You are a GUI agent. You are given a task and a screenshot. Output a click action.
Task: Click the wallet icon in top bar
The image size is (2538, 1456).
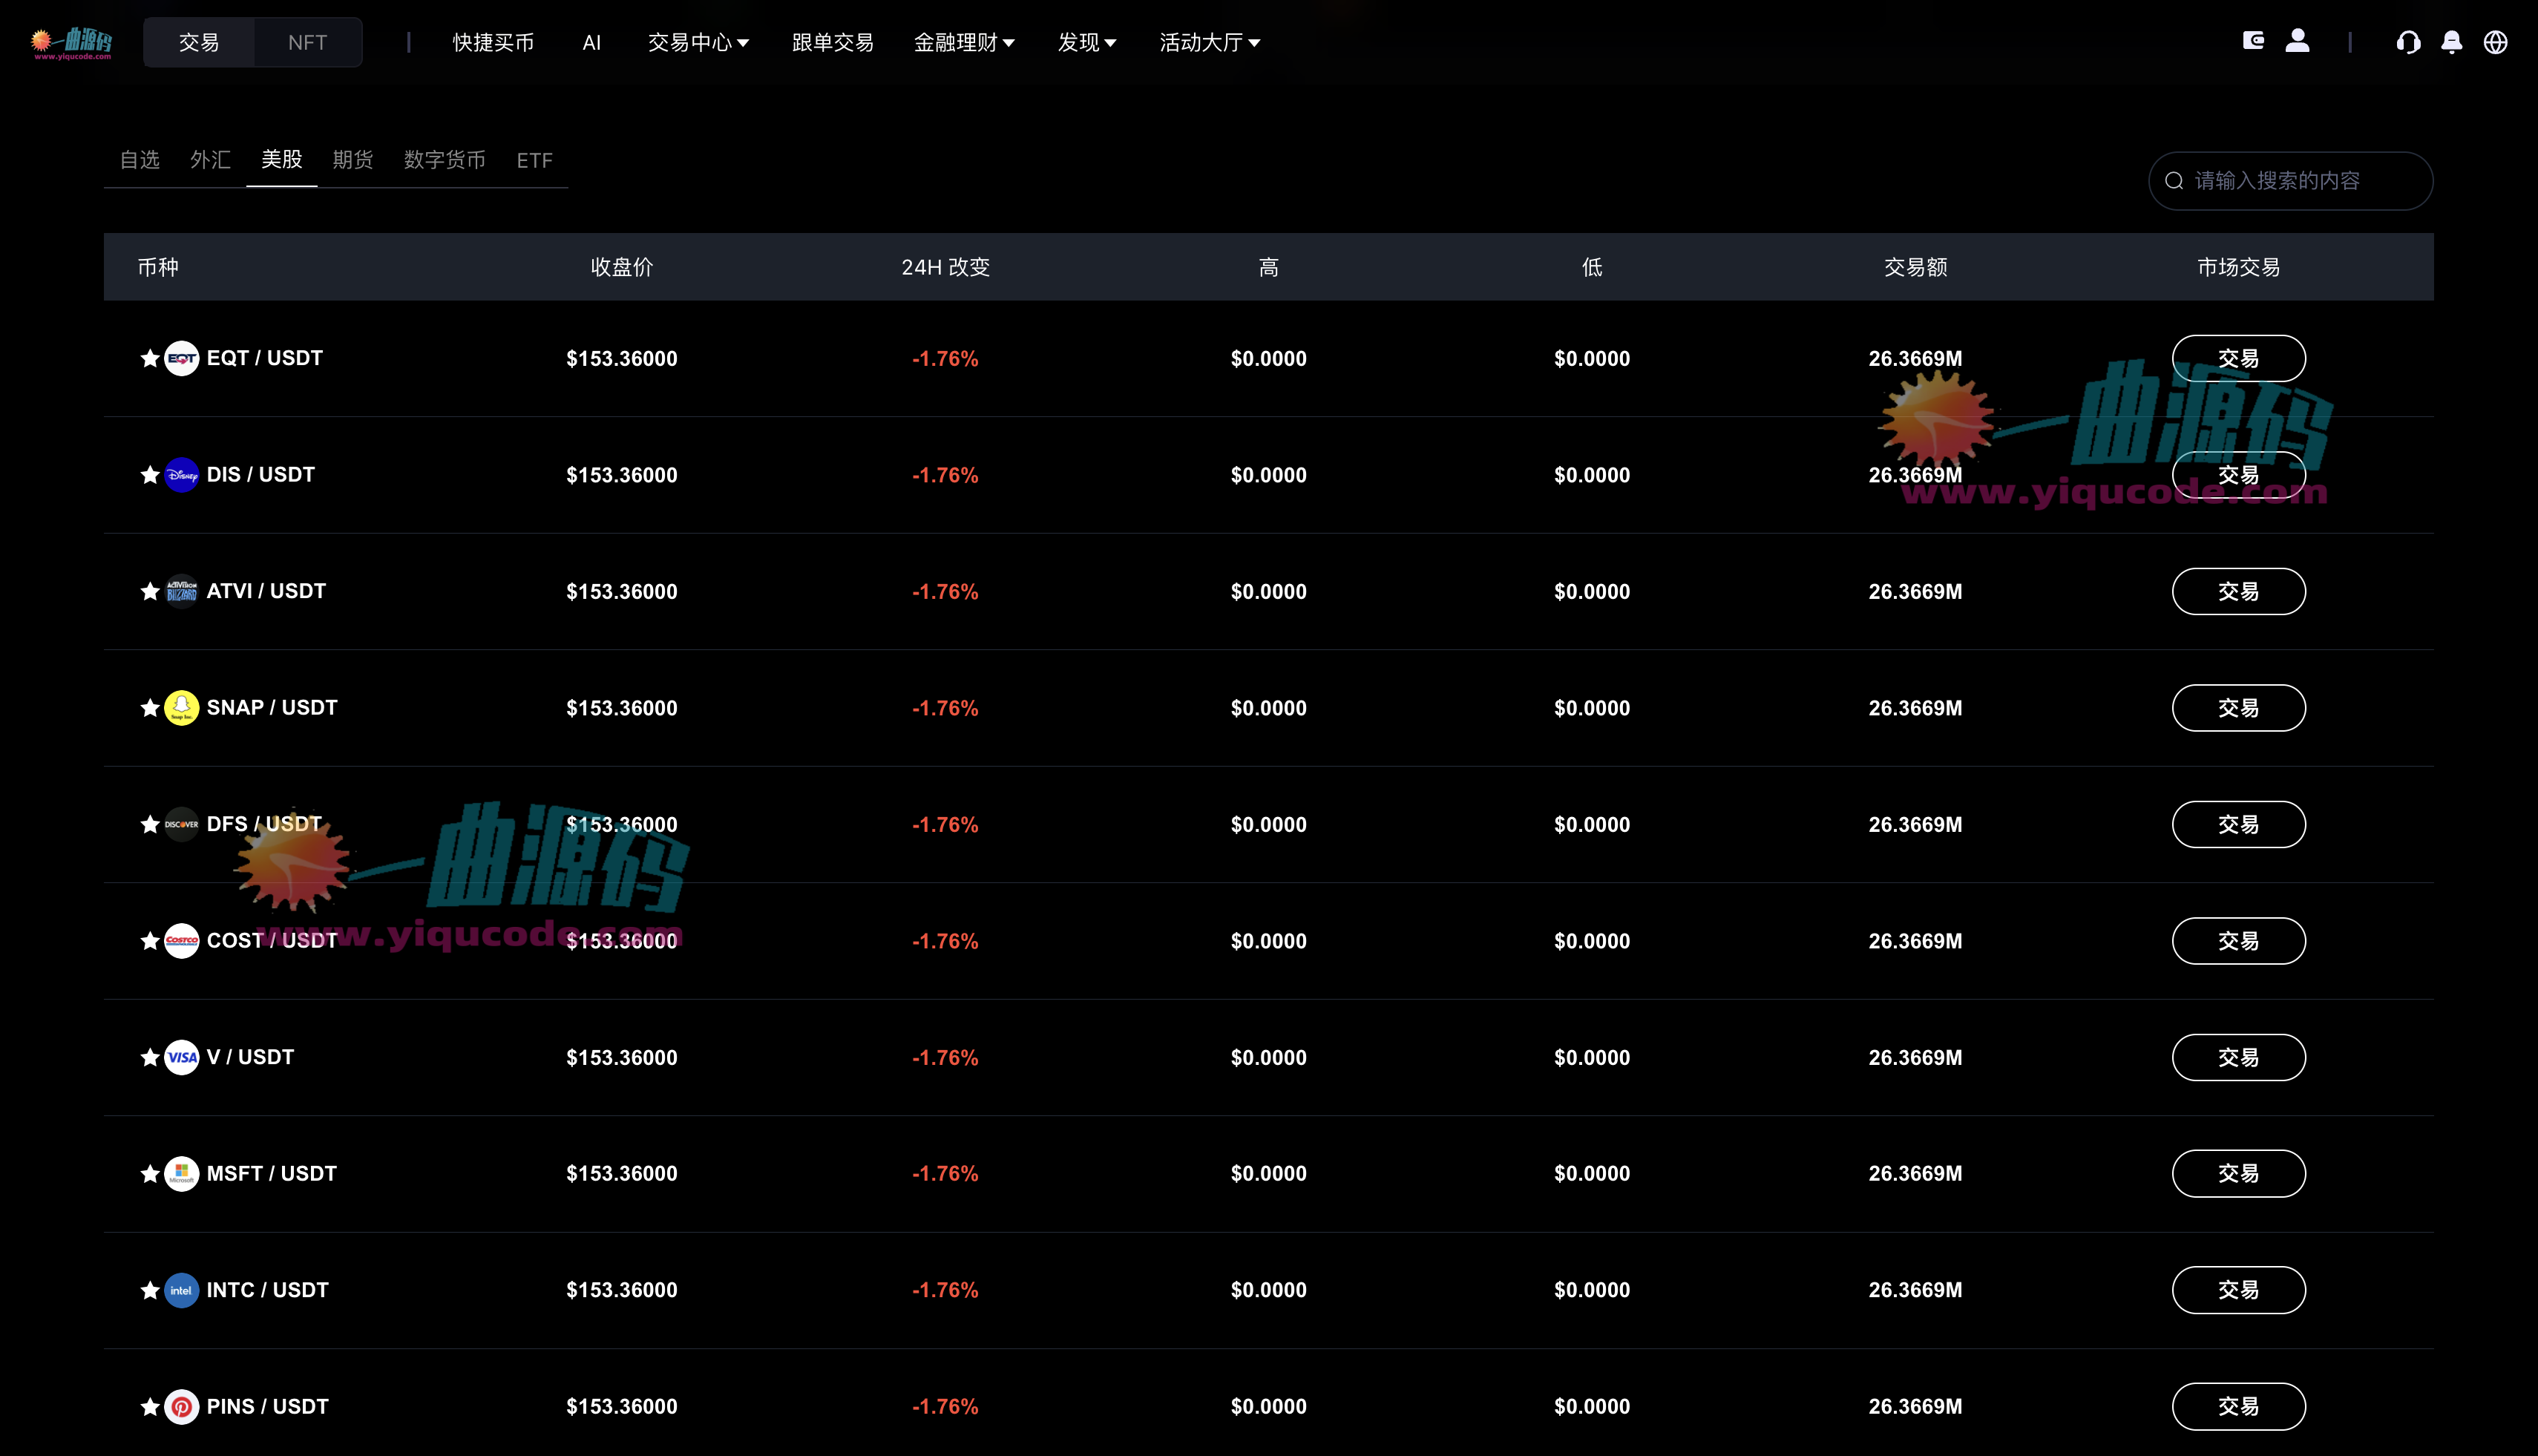coord(2253,41)
